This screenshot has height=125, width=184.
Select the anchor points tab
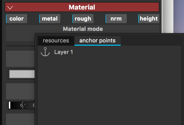[97, 41]
